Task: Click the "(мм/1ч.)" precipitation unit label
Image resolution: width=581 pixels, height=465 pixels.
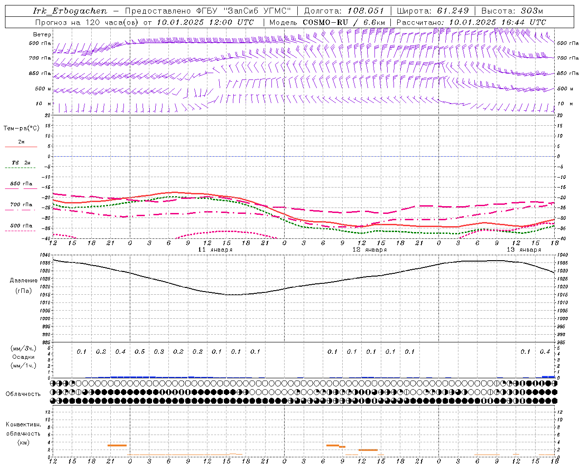Action: coord(24,366)
